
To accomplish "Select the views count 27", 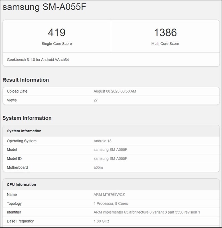I will [96, 100].
